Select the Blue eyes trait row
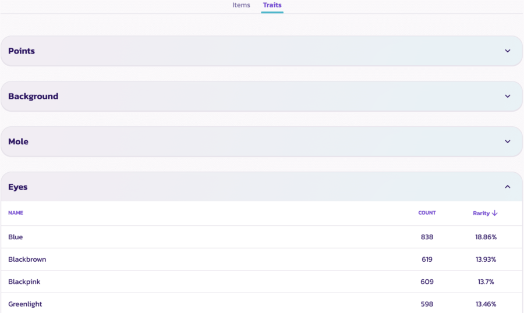The image size is (524, 313). tap(16, 237)
